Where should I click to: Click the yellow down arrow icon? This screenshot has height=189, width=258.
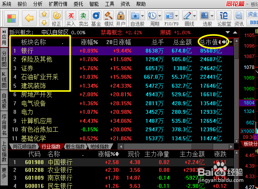click(x=44, y=23)
